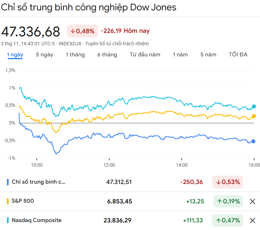Switch to the 5 ngày tab

click(45, 55)
